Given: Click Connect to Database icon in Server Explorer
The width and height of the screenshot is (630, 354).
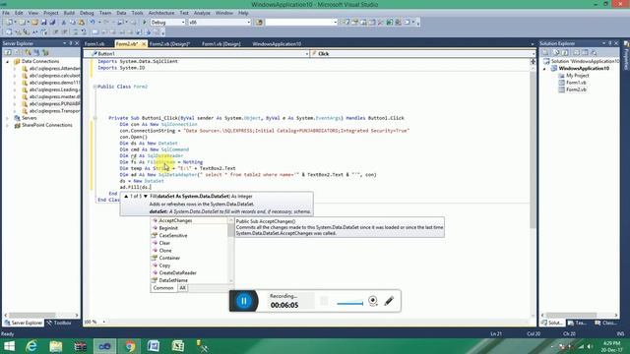Looking at the screenshot, I should tap(29, 52).
